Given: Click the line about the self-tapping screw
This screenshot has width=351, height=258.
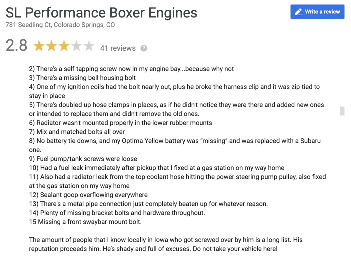Looking at the screenshot, I should 131,69.
